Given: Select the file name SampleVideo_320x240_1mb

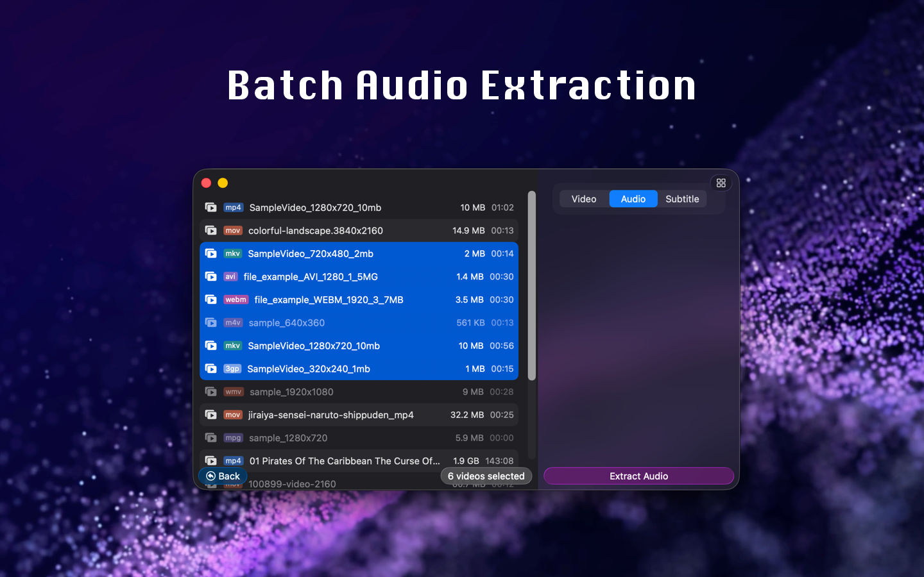Looking at the screenshot, I should click(x=309, y=369).
